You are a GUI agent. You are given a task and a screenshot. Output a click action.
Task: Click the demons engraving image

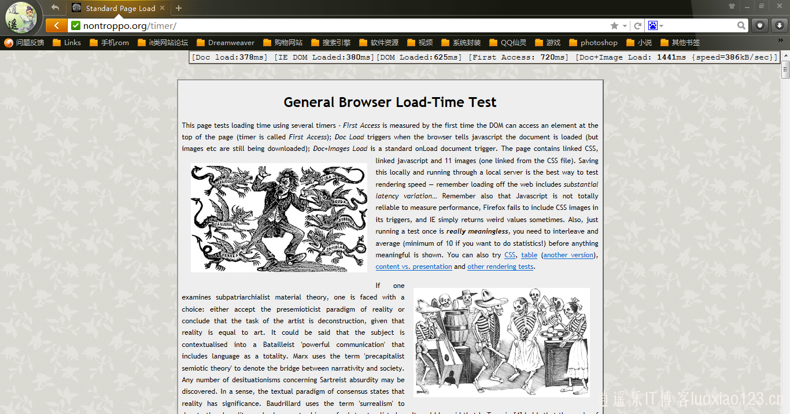[x=279, y=217]
